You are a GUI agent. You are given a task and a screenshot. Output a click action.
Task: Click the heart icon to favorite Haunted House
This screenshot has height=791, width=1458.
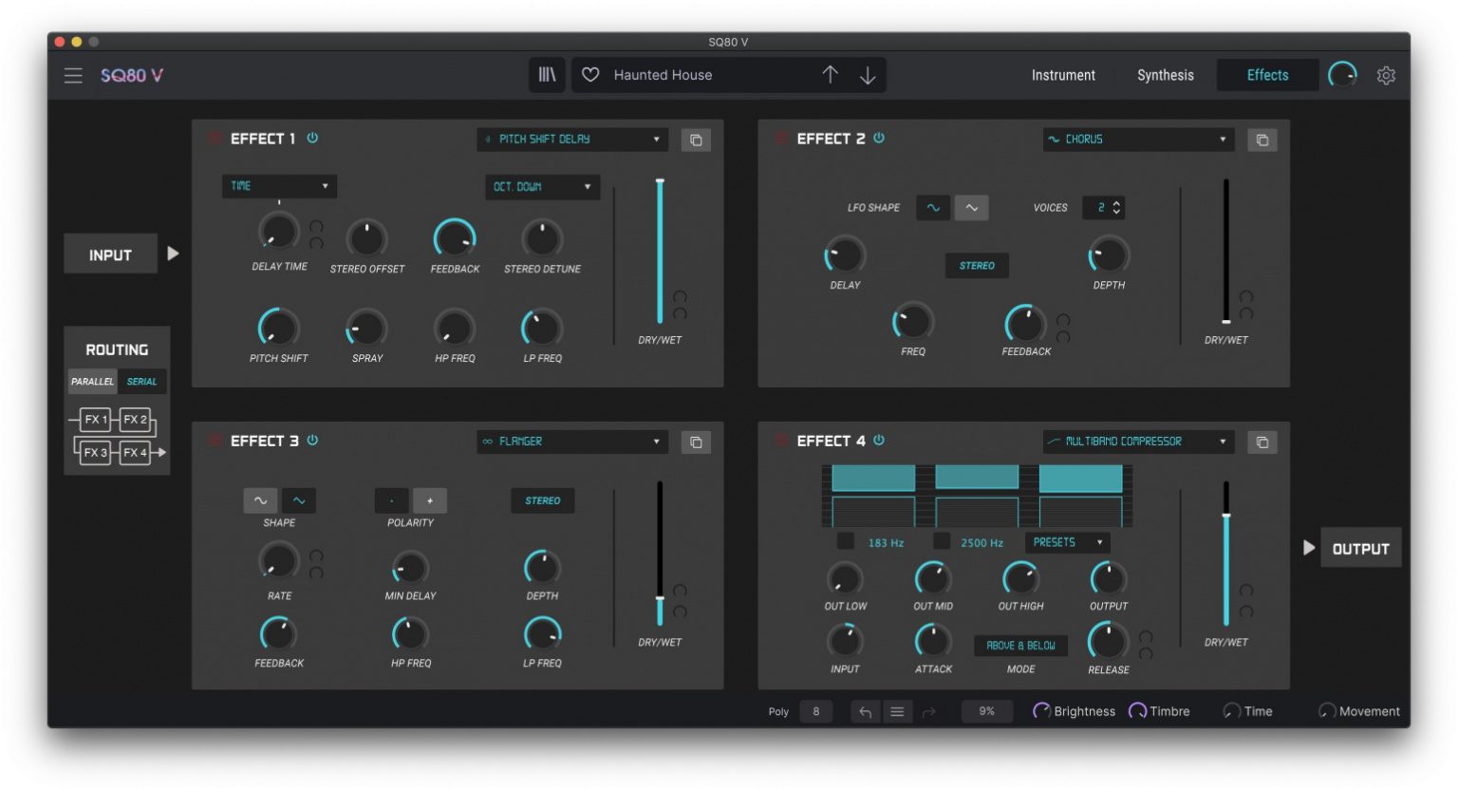coord(590,74)
